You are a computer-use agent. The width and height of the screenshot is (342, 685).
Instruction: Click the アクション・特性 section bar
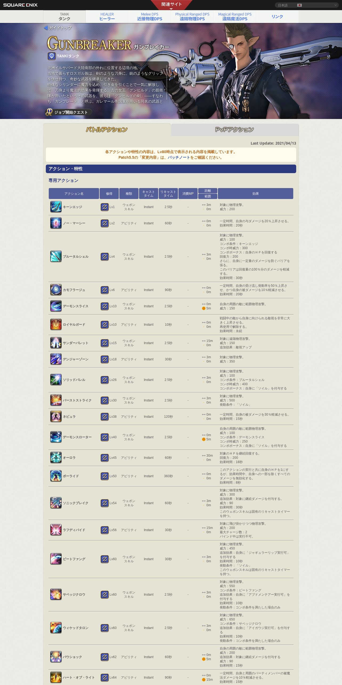[171, 169]
